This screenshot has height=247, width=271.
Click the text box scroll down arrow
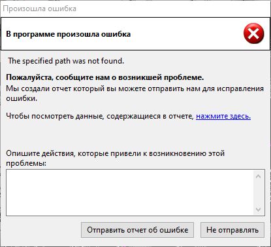(x=259, y=209)
